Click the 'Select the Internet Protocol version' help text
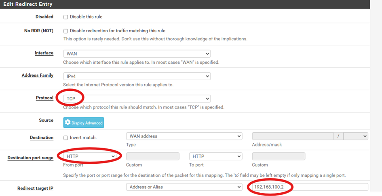The height and width of the screenshot is (196, 382). click(x=118, y=85)
